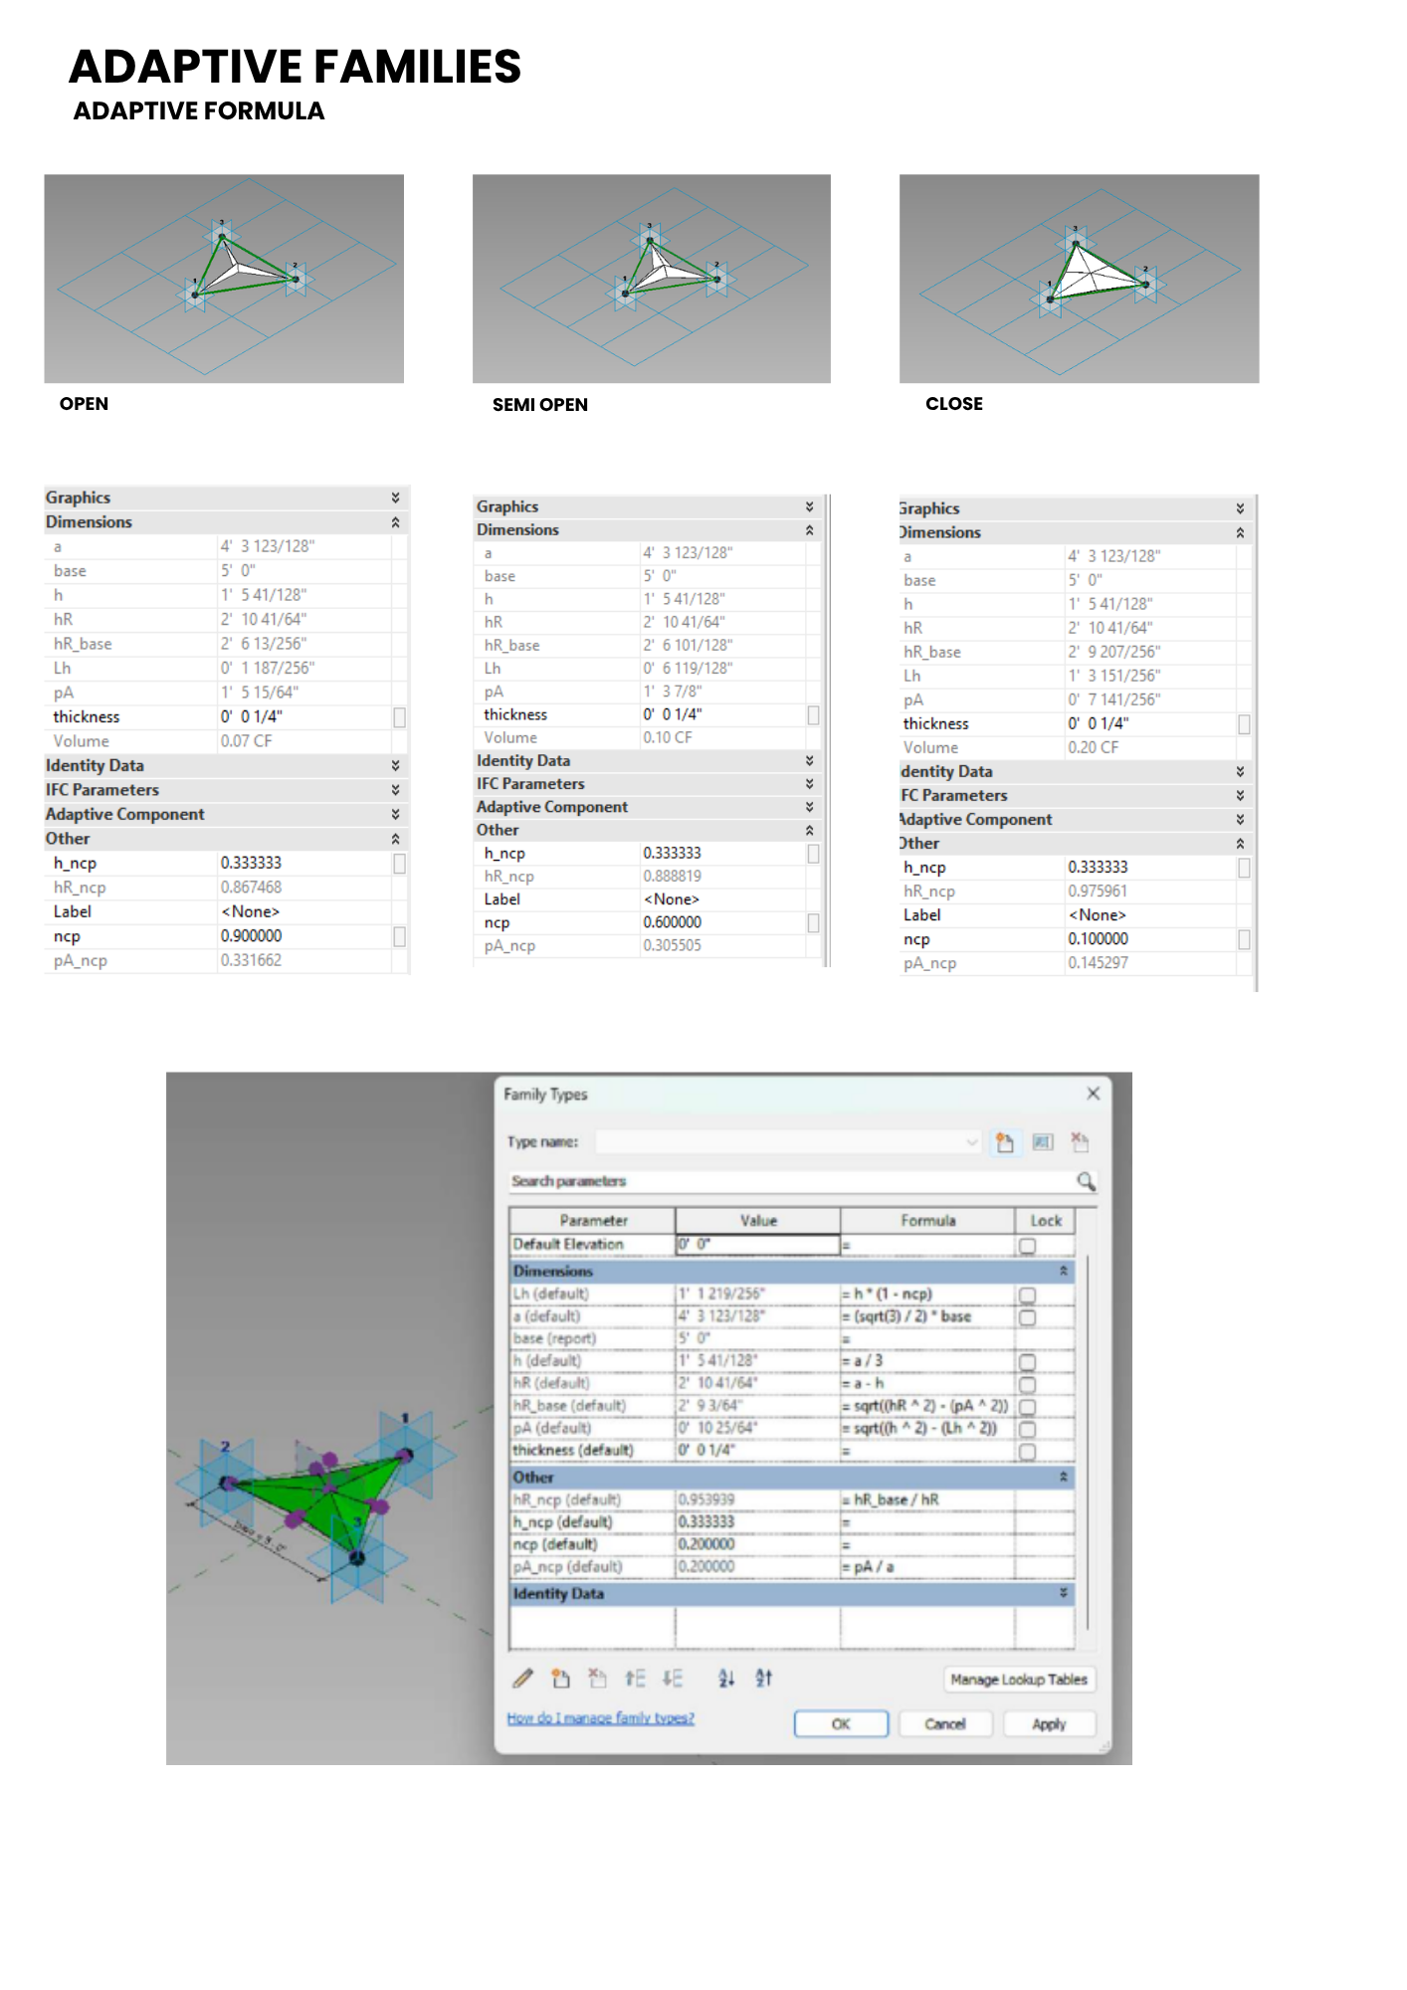Toggle lock for h (default) parameter

click(x=1028, y=1362)
